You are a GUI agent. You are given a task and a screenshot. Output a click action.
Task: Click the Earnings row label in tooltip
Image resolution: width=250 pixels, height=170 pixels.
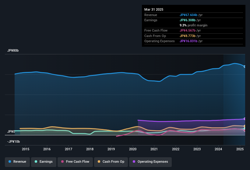point(151,20)
